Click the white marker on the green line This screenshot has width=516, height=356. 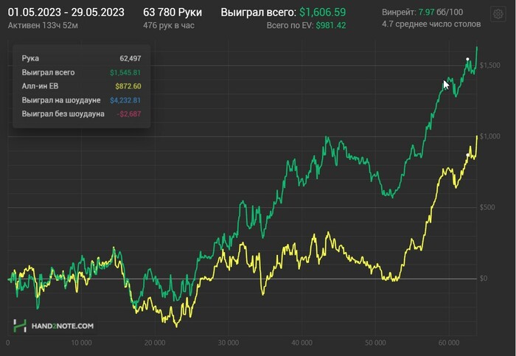coord(467,59)
